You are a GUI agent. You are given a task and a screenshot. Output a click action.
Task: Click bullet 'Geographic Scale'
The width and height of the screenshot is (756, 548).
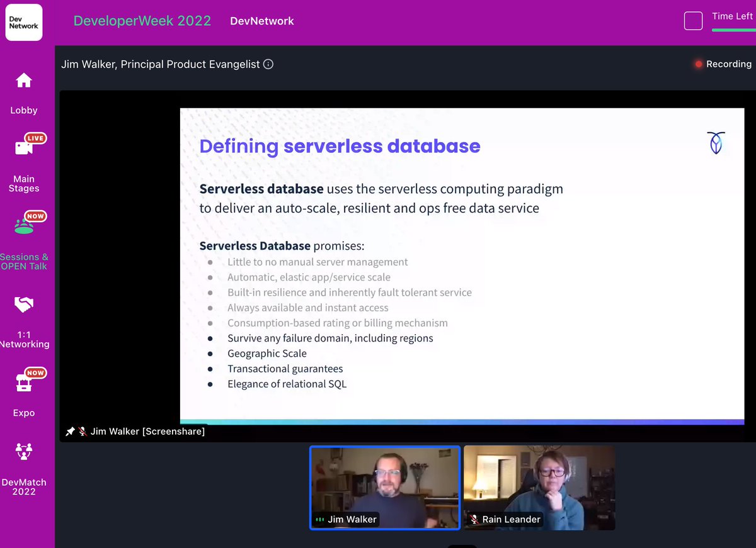pyautogui.click(x=267, y=354)
